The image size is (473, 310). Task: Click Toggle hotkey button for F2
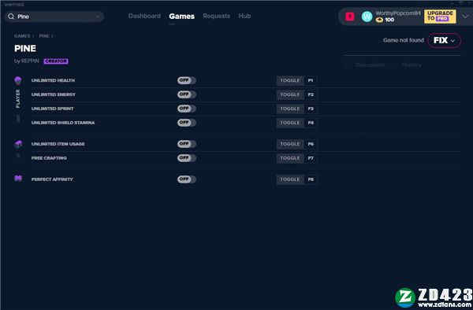(290, 94)
